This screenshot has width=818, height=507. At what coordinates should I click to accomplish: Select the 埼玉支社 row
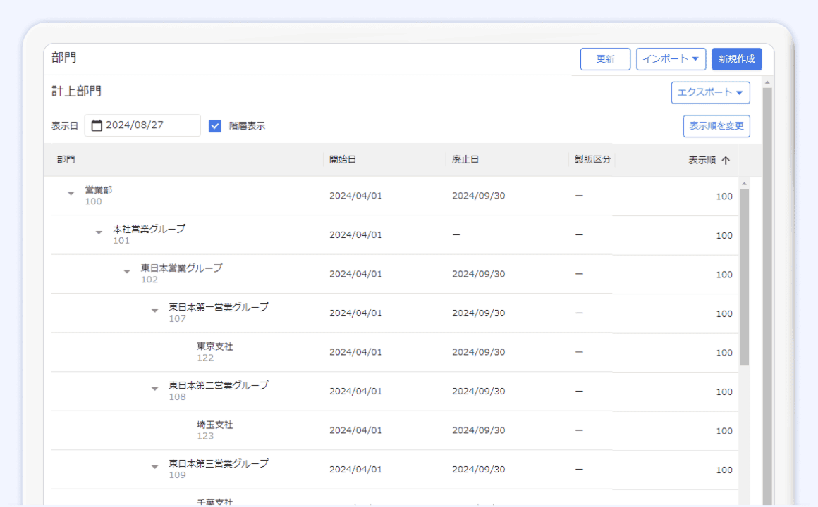[x=214, y=430]
